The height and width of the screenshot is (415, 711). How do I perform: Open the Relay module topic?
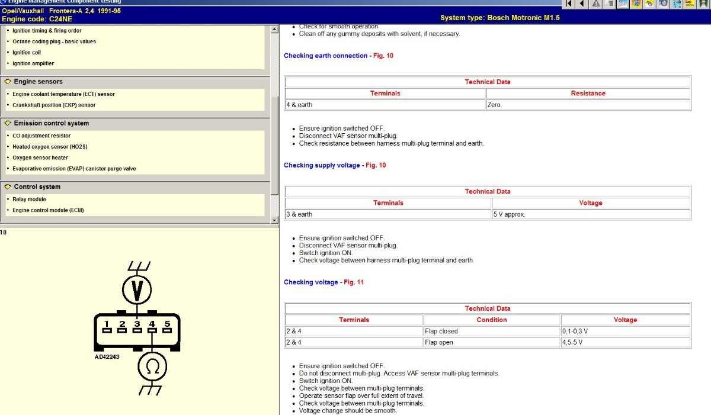[29, 200]
